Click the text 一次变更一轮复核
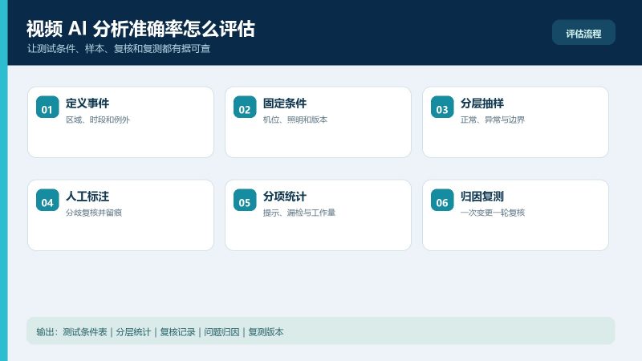The width and height of the screenshot is (642, 361). pos(493,213)
